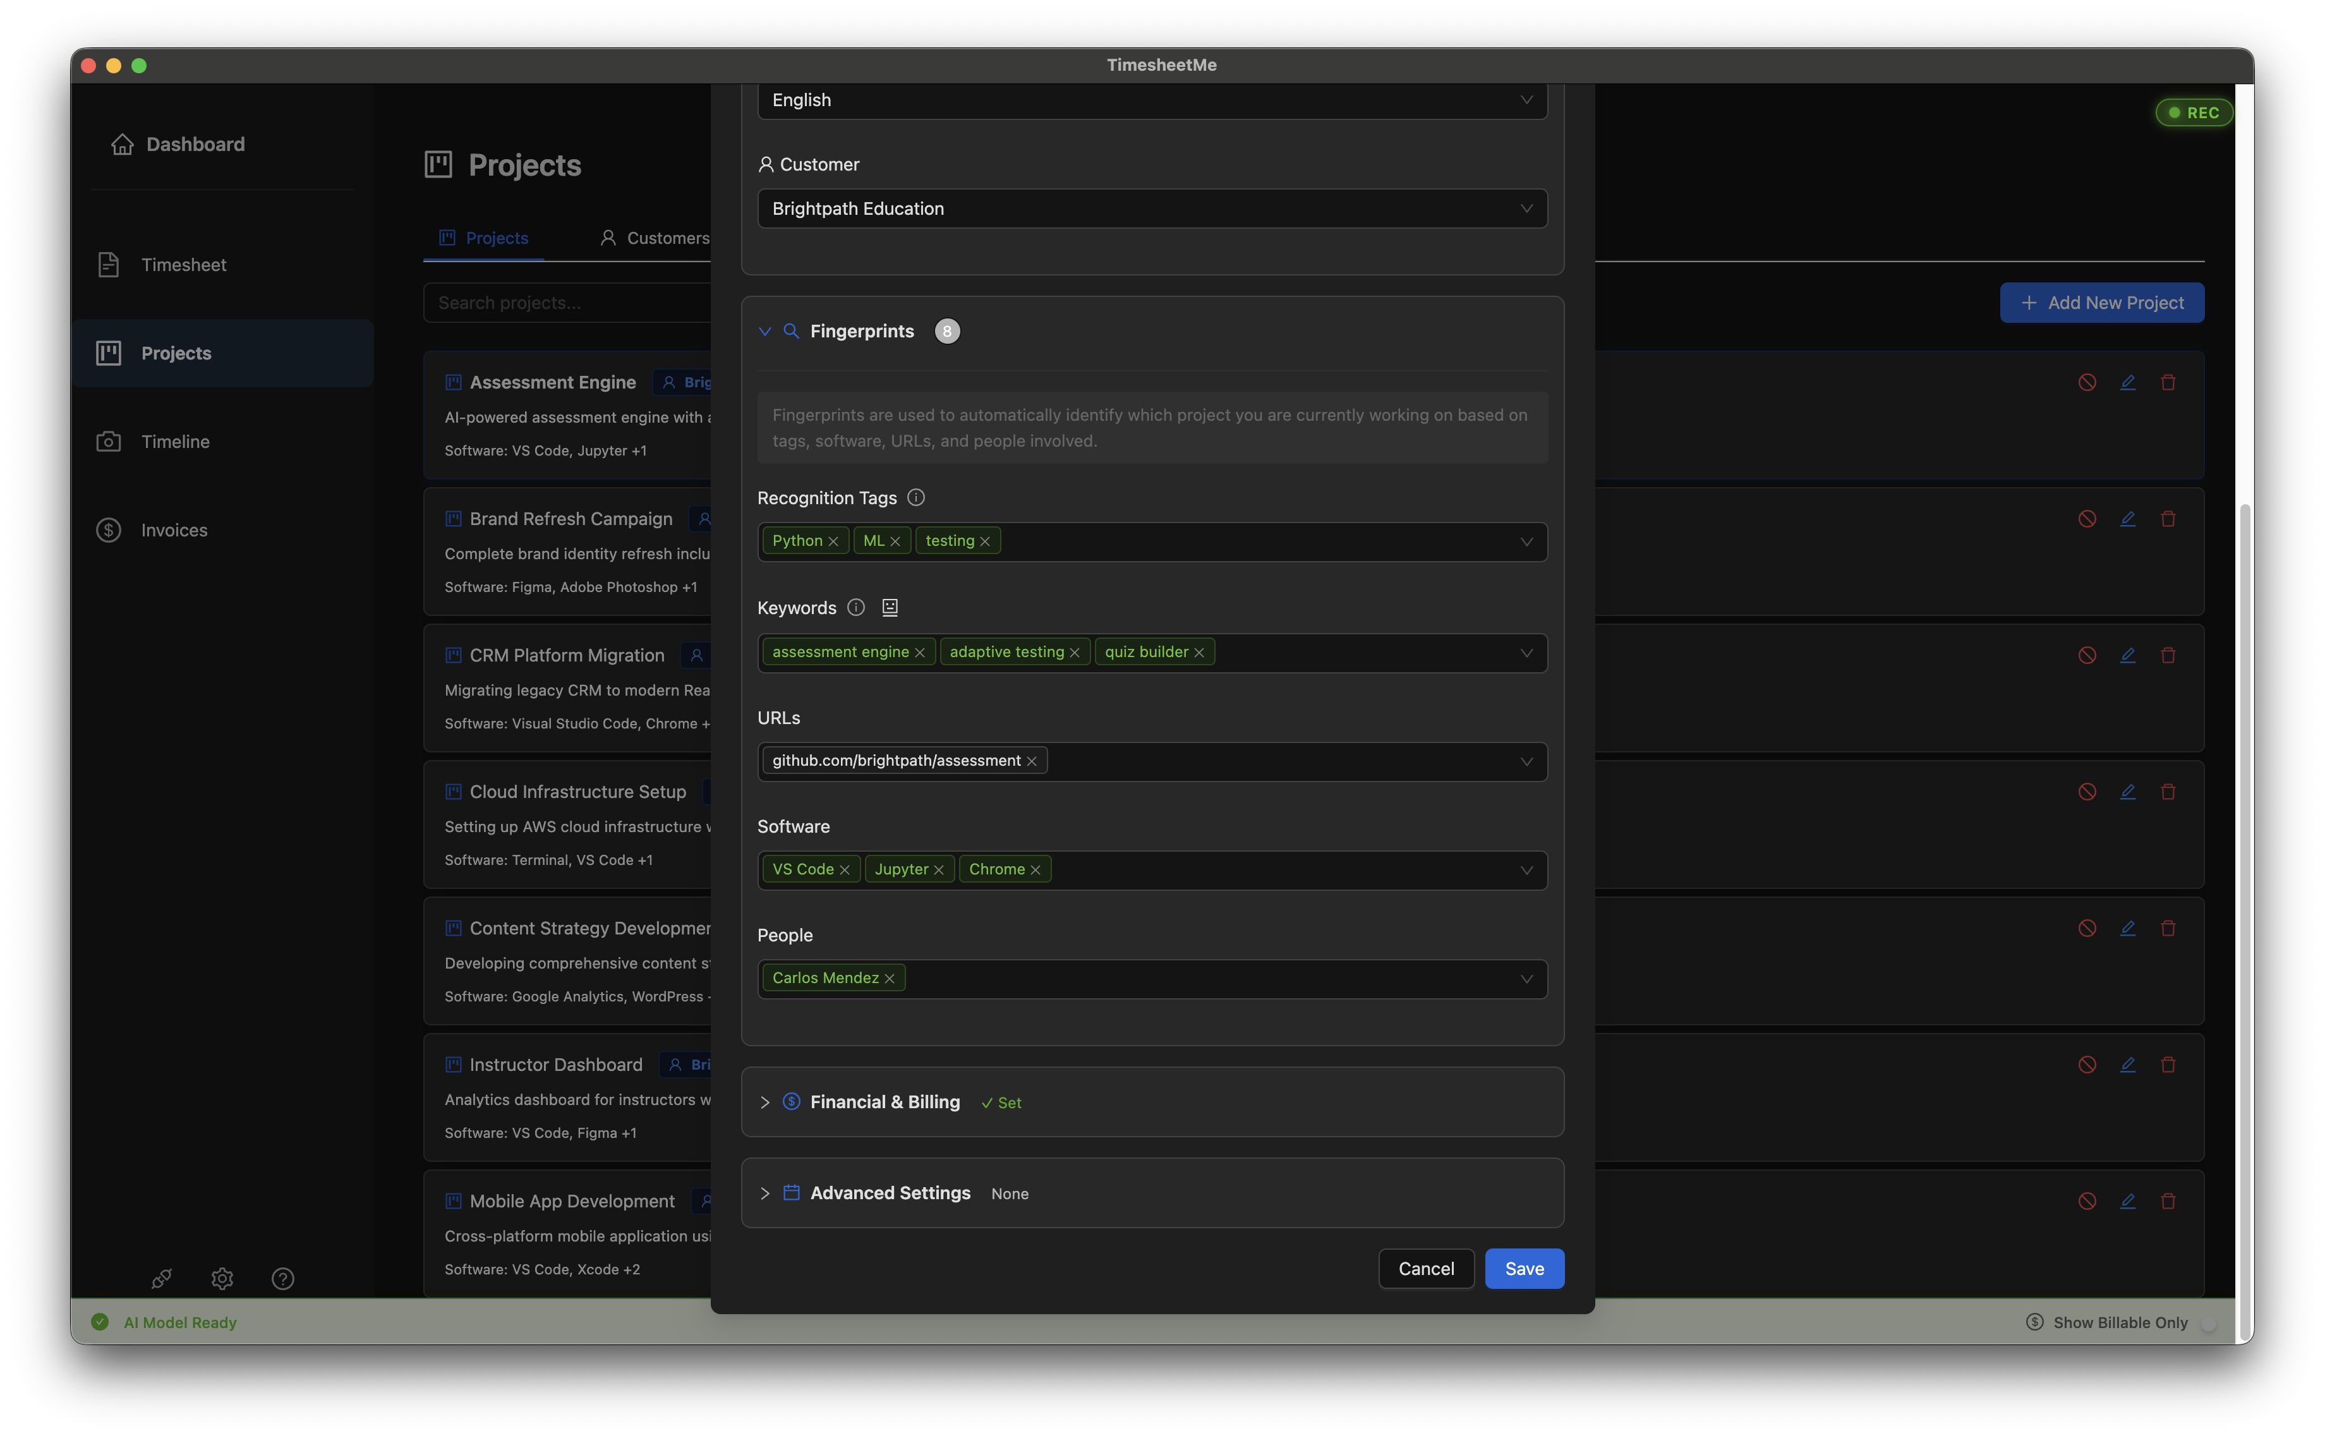Expand the Financial & Billing section
2325x1438 pixels.
click(x=885, y=1101)
